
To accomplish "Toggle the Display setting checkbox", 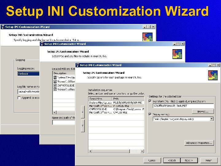I will (150, 114).
